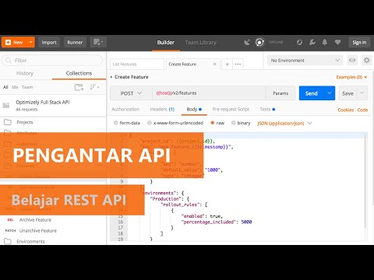The image size is (374, 280).
Task: Open the settings wrench icon
Action: click(x=312, y=42)
